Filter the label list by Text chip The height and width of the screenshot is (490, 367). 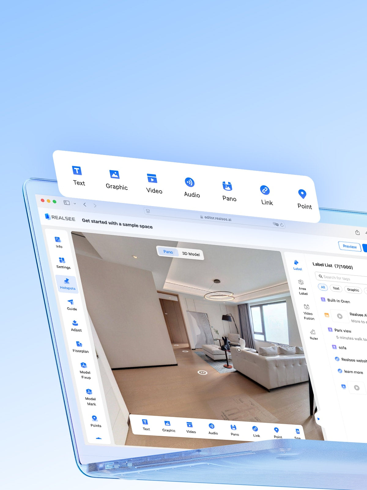(x=336, y=288)
